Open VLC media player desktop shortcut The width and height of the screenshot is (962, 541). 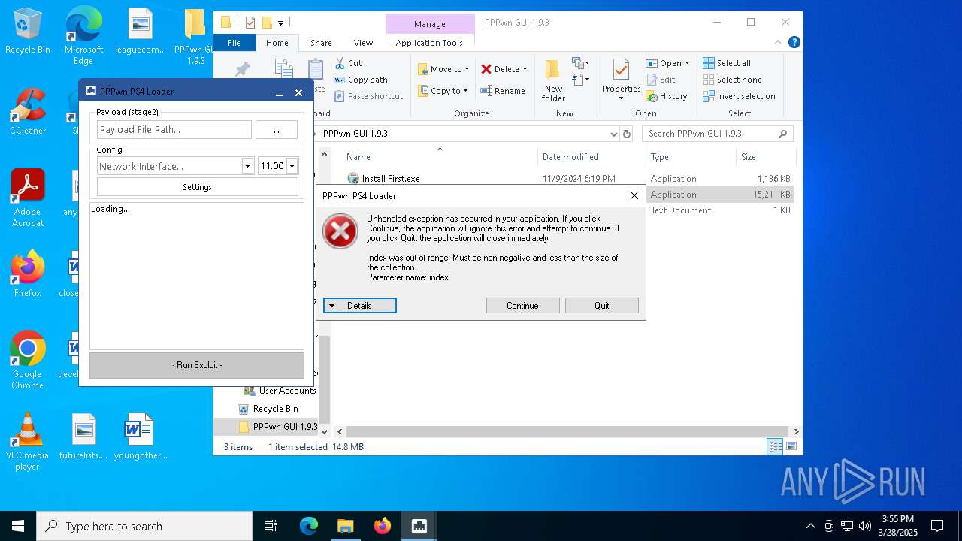[28, 442]
